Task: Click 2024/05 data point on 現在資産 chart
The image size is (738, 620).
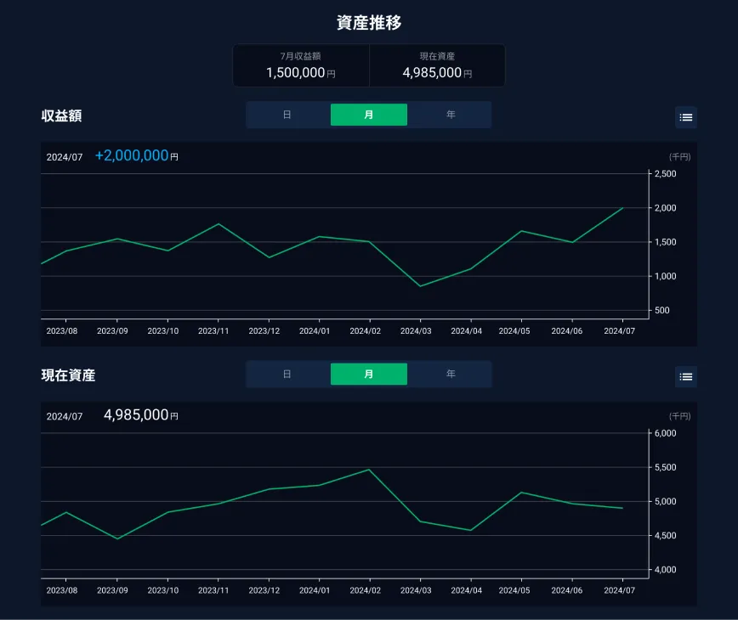Action: coord(520,493)
